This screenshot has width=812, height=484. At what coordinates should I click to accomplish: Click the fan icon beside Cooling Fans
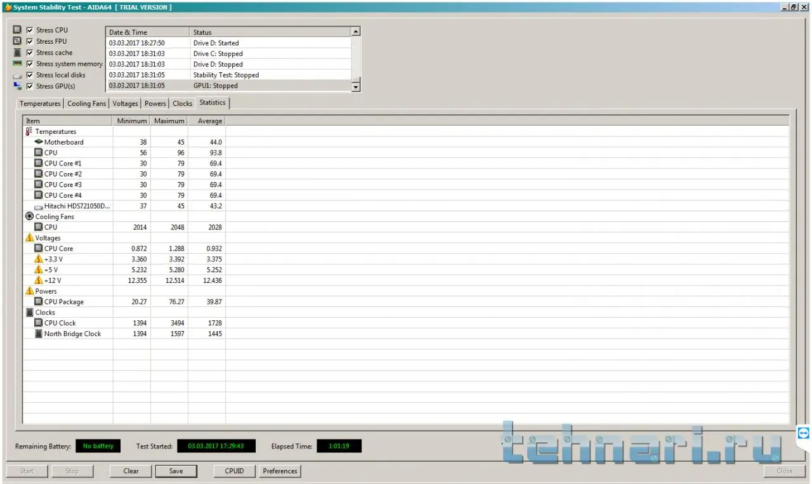29,216
